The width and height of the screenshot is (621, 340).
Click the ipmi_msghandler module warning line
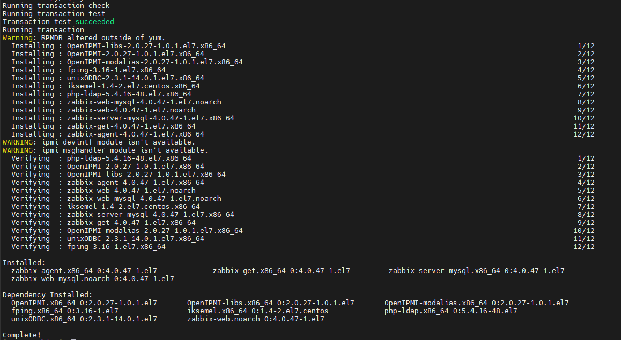[105, 150]
